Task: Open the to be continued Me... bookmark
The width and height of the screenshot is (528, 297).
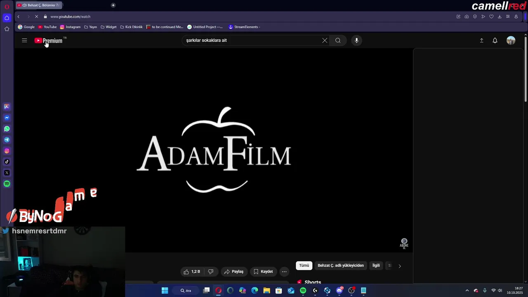Action: point(165,27)
